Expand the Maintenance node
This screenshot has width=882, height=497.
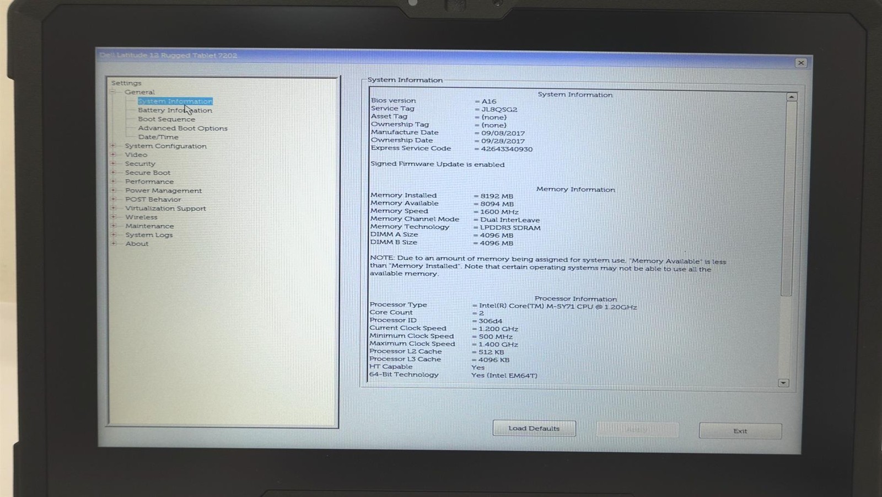(114, 226)
